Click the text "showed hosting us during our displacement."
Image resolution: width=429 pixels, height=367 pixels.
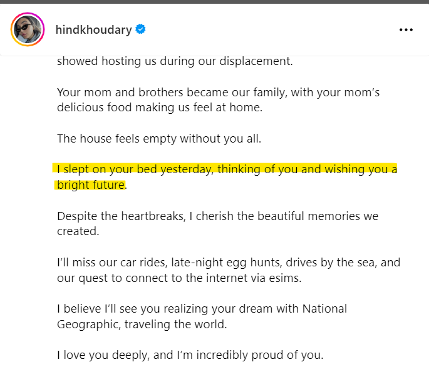point(175,61)
